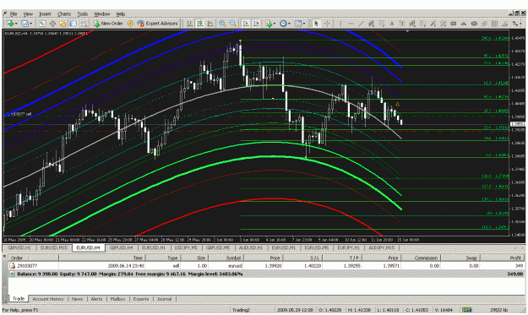Switch to the AUDUSD,H1 chart tab
This screenshot has height=315, width=528.
click(251, 247)
